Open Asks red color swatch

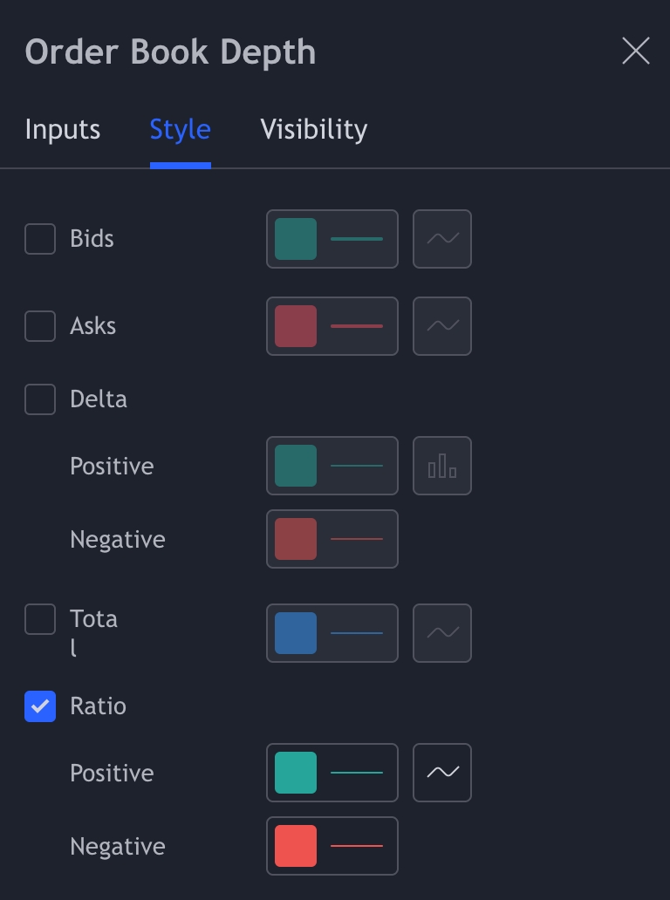coord(296,326)
